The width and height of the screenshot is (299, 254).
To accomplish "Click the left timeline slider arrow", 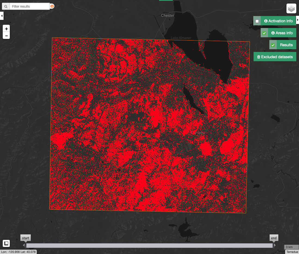I will (24, 245).
